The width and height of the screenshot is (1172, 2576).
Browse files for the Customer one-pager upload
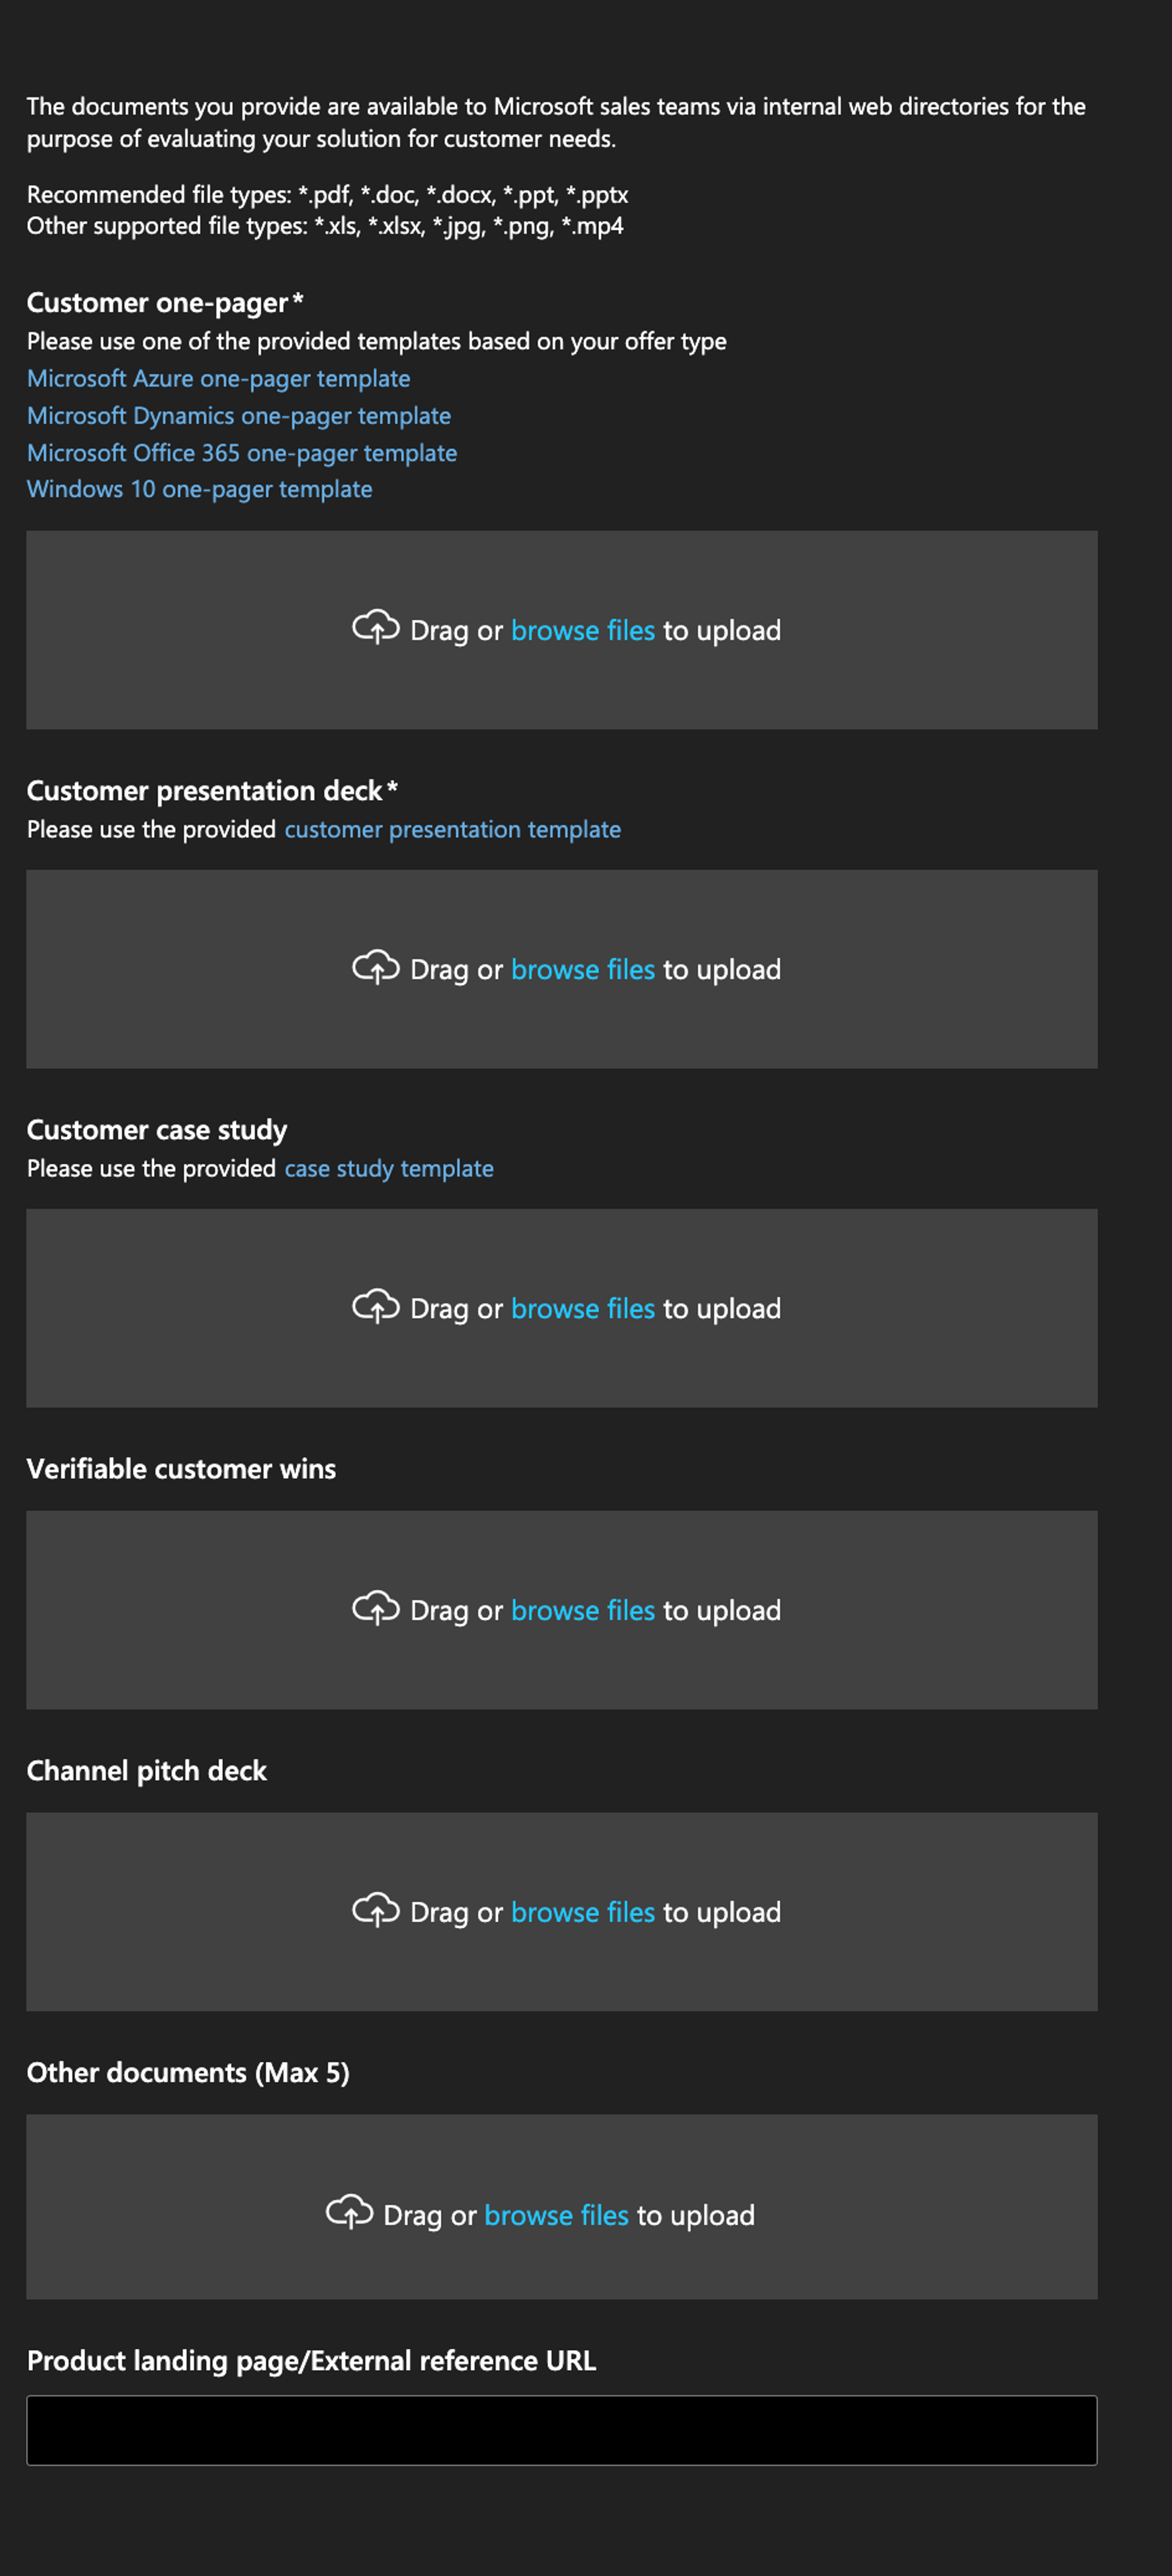(582, 631)
